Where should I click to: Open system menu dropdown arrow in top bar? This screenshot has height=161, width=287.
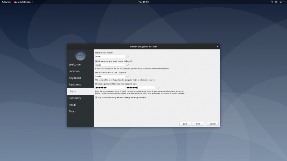pyautogui.click(x=284, y=2)
